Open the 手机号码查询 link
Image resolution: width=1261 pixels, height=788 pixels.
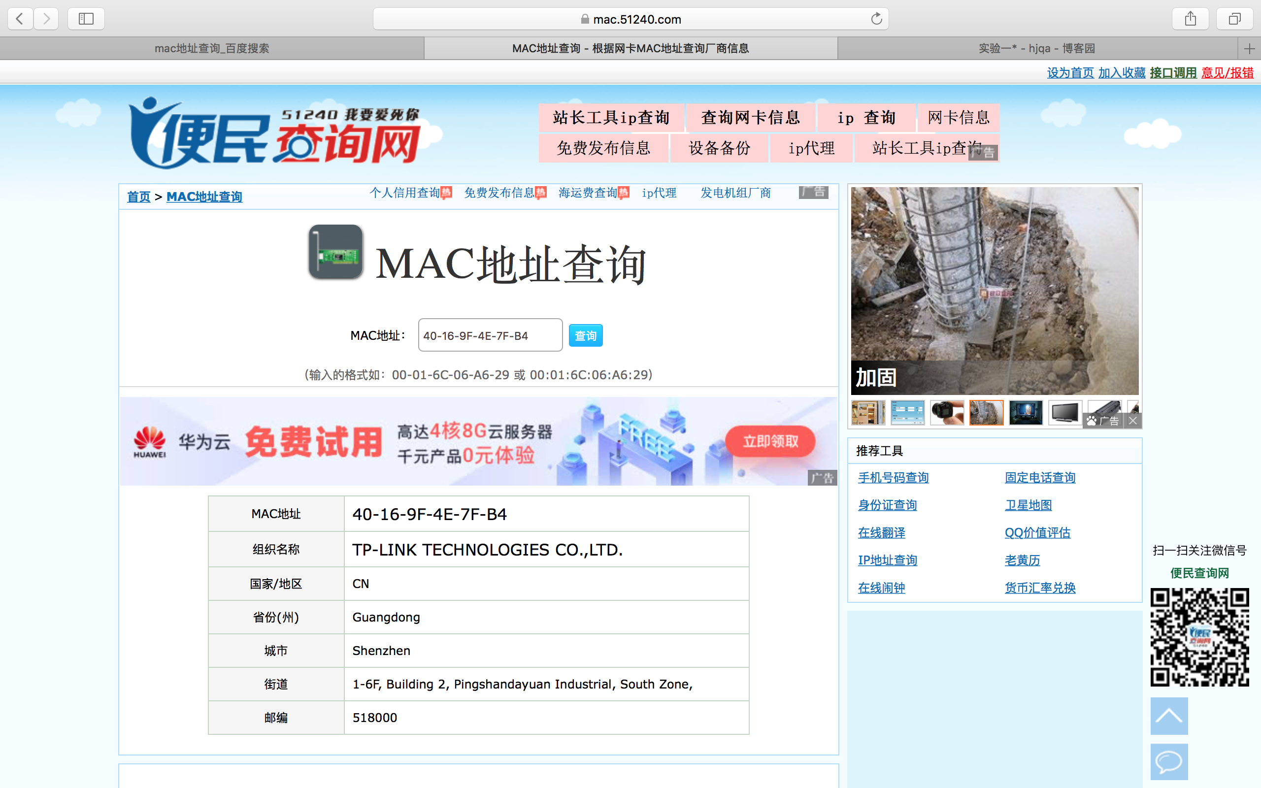[893, 477]
